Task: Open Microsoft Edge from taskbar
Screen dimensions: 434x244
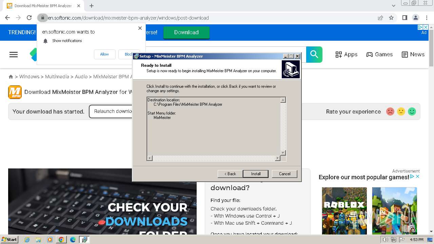Action: [73, 240]
